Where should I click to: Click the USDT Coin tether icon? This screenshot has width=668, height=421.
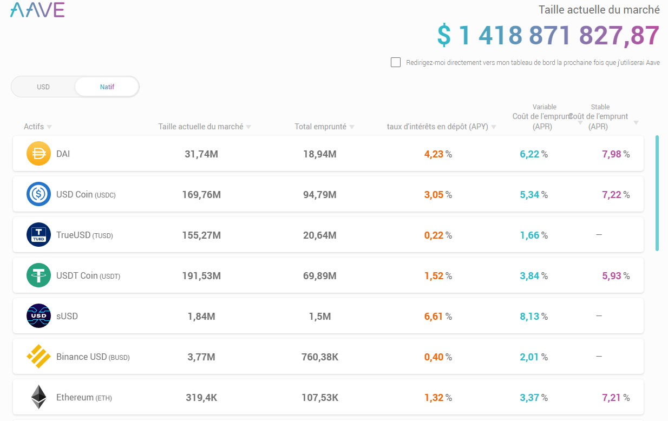click(38, 275)
